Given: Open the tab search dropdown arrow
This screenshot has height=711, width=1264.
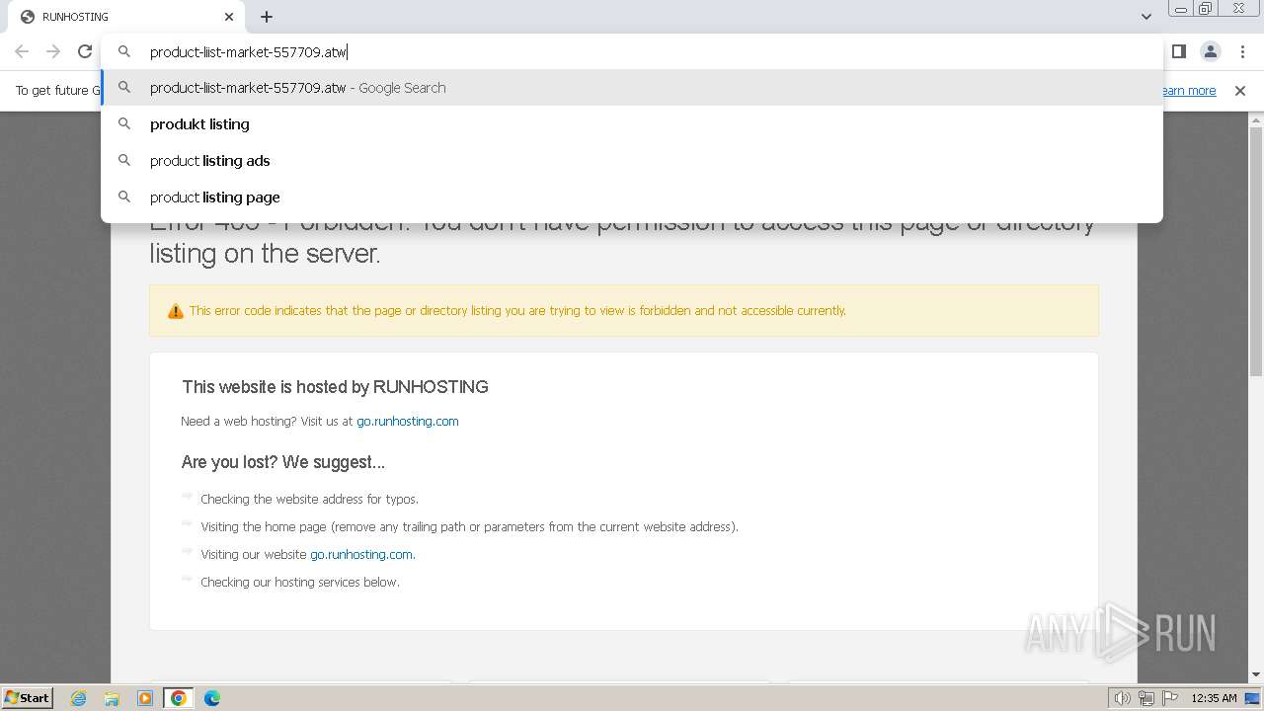Looking at the screenshot, I should 1146,17.
